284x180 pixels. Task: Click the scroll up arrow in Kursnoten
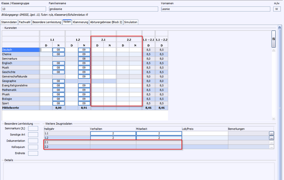273,51
